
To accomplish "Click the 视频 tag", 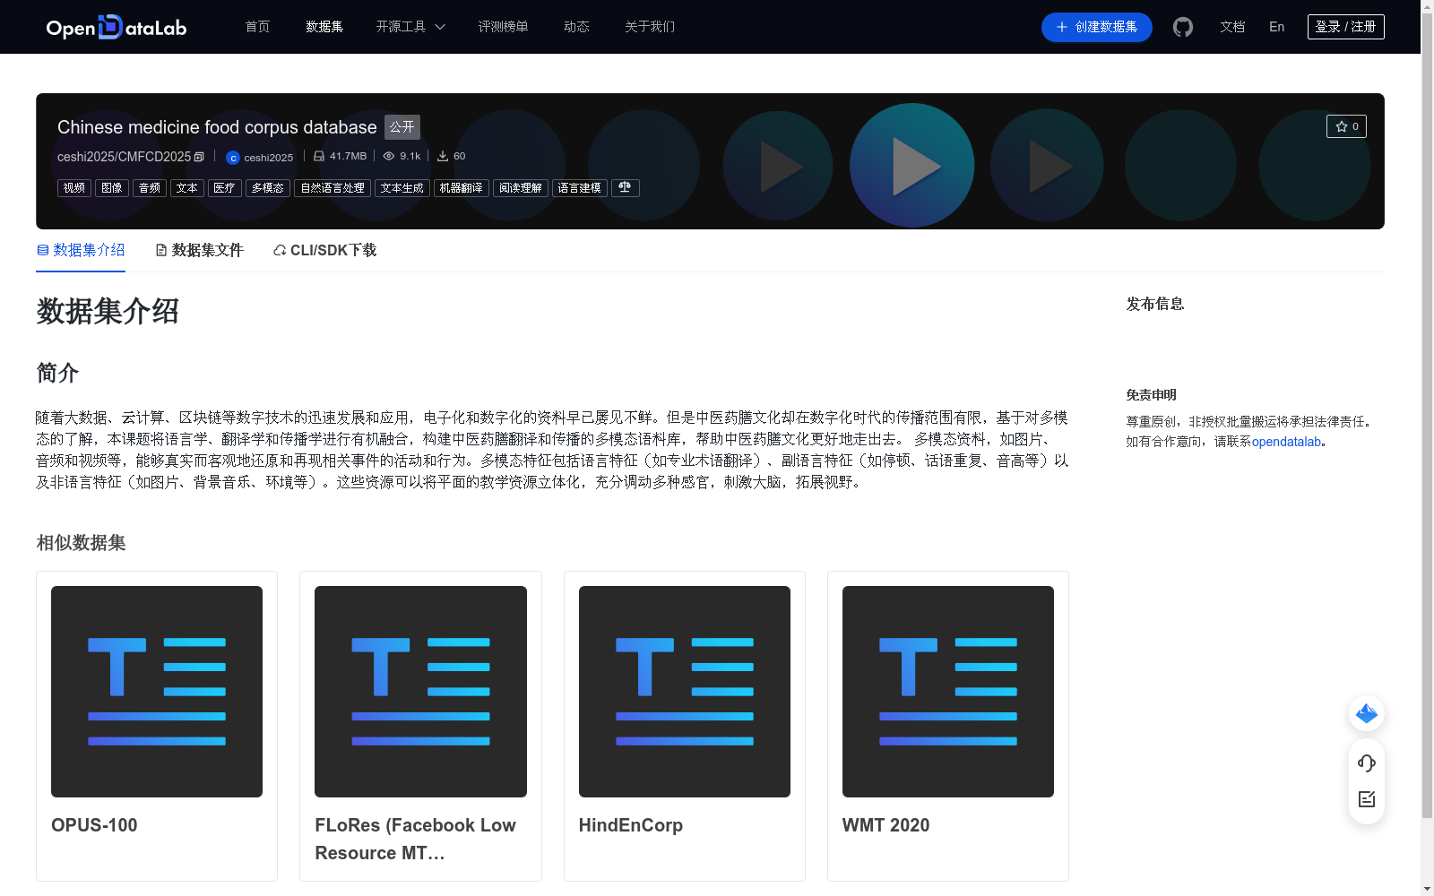I will tap(74, 187).
